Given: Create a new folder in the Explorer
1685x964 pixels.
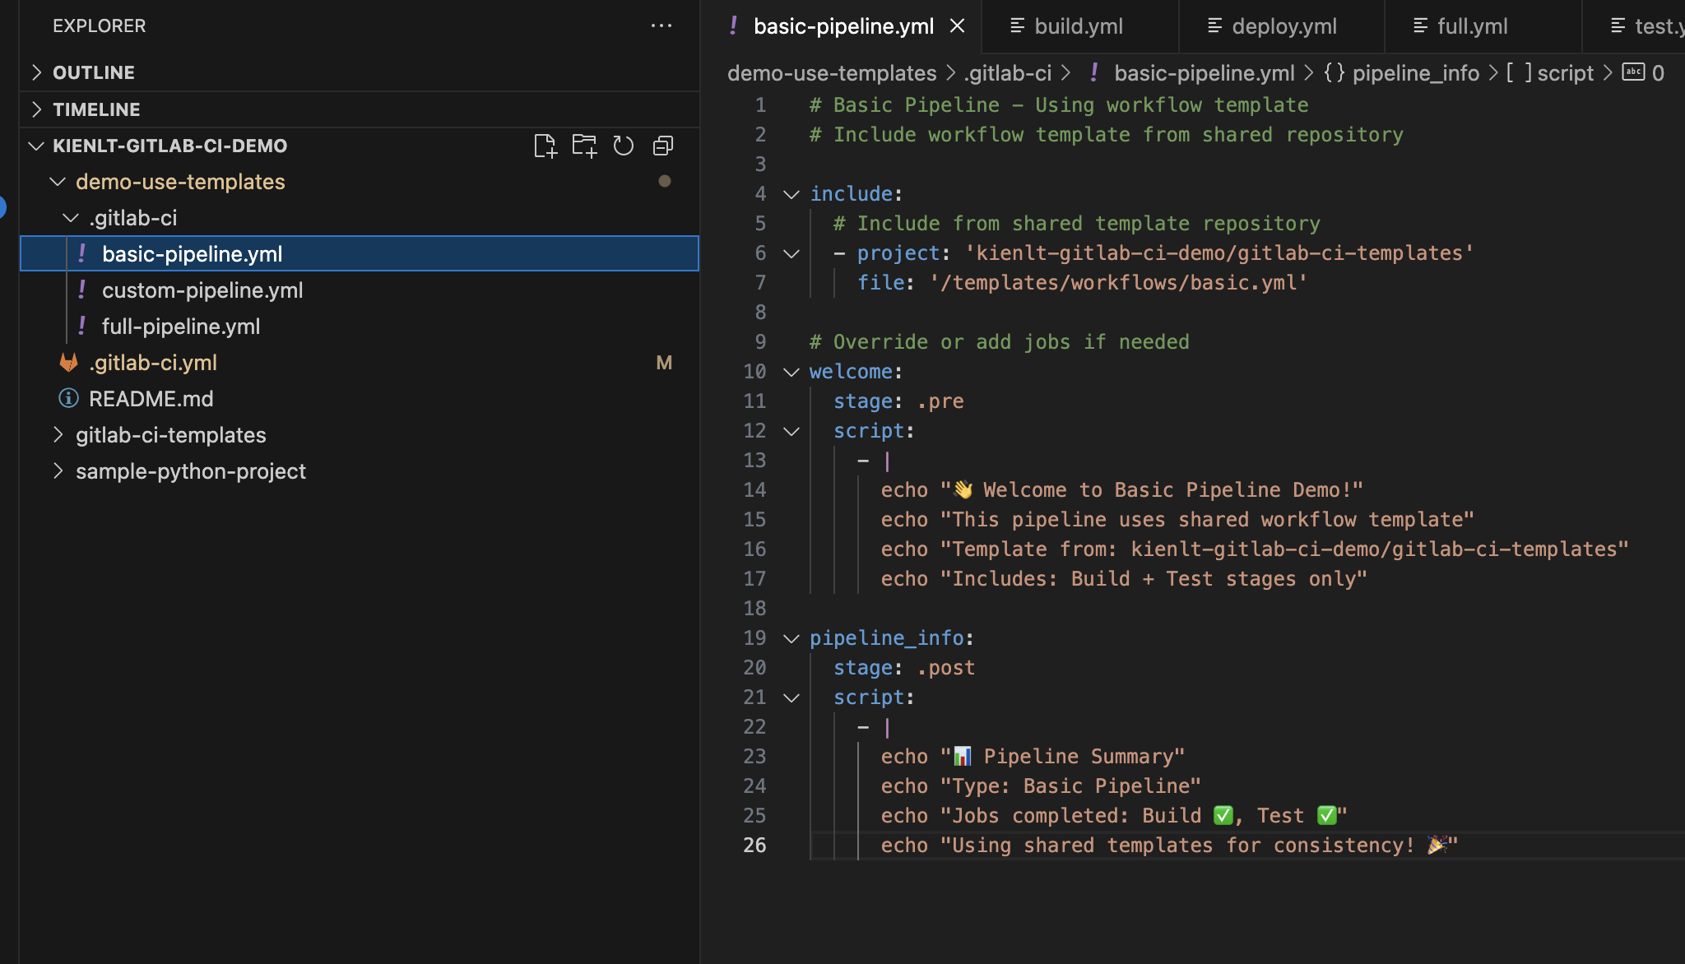Looking at the screenshot, I should pos(585,146).
